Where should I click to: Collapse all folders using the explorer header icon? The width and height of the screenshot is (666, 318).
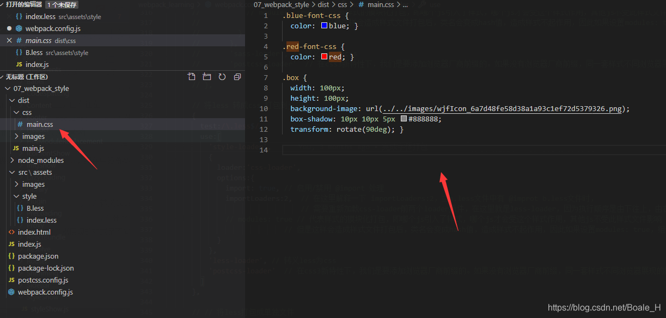237,77
